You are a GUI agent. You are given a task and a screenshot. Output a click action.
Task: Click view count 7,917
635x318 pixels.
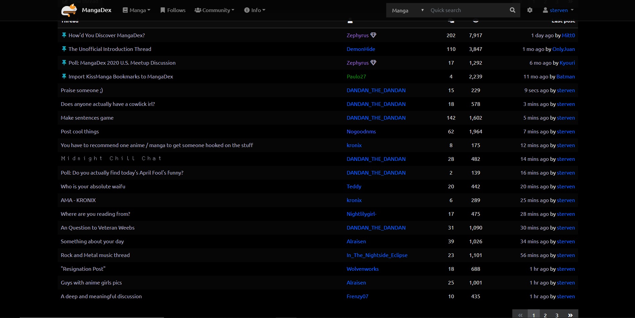[475, 35]
